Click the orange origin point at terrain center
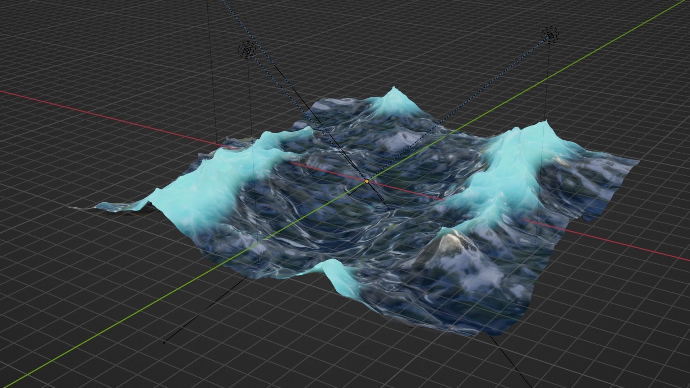The height and width of the screenshot is (388, 690). (367, 181)
